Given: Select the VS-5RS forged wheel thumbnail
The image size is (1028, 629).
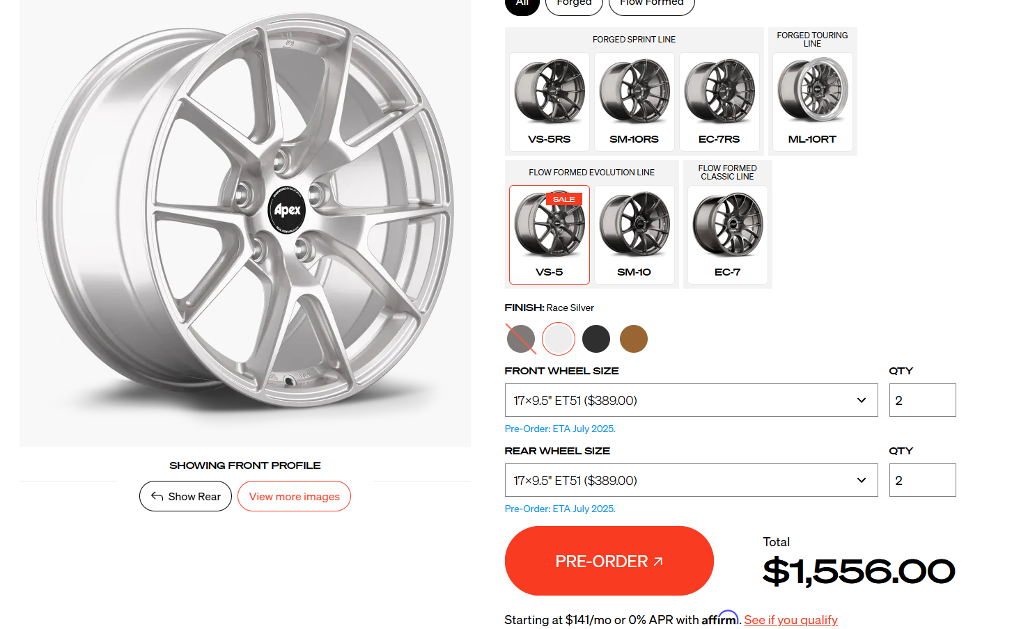Looking at the screenshot, I should pos(550,102).
